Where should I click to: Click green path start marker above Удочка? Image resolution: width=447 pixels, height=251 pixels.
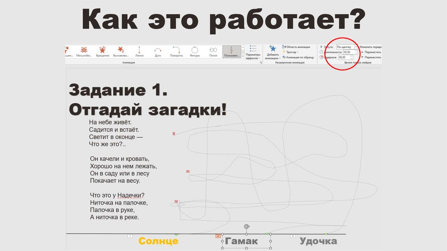[326, 234]
